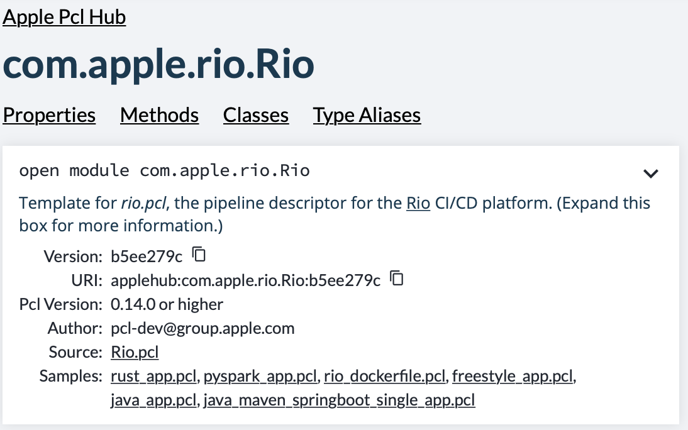This screenshot has width=688, height=430.
Task: Jump to the Properties section
Action: tap(49, 115)
